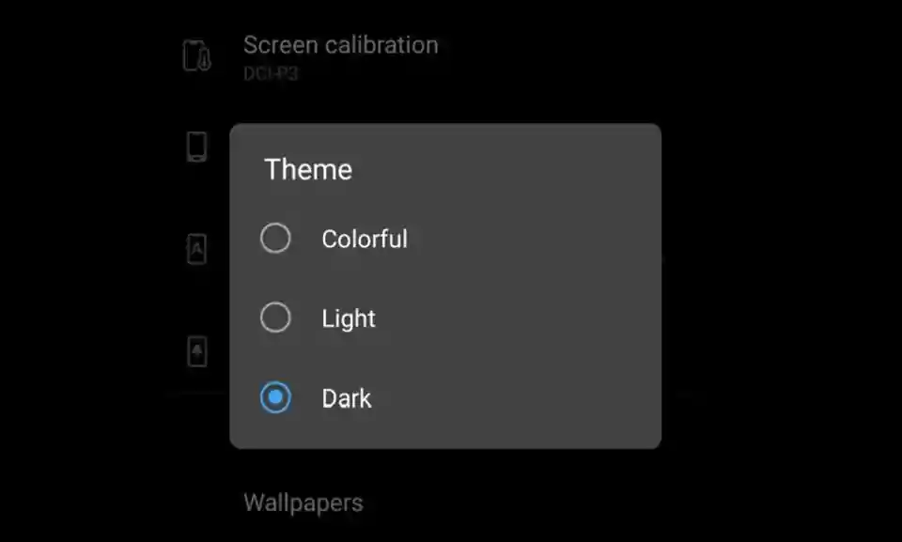Tap the plain phone icon below Screen calibration

196,147
